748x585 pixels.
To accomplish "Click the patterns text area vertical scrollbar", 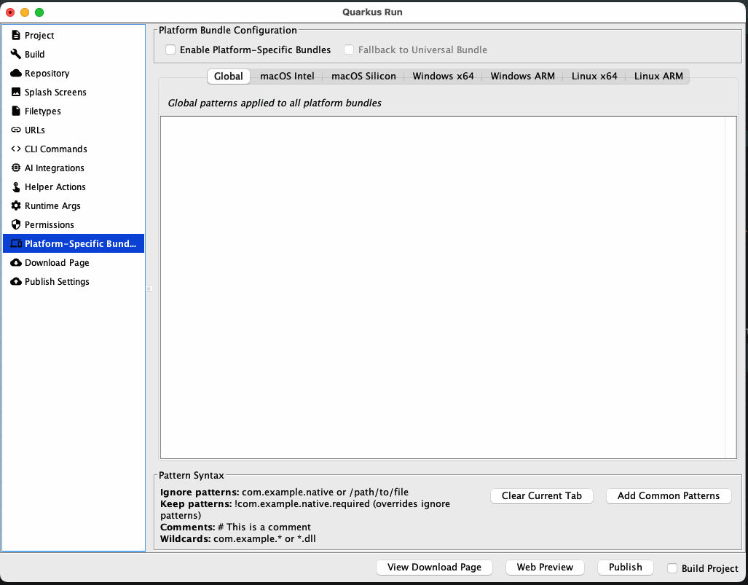I will tap(731, 287).
